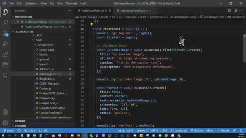
Task: Collapse the react folder
Action: point(39,40)
